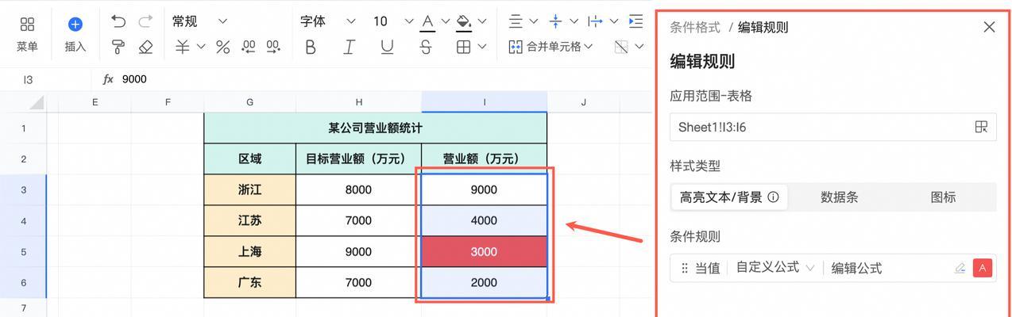Switch to the 数据条 style tab
The image size is (1012, 317).
pos(839,197)
